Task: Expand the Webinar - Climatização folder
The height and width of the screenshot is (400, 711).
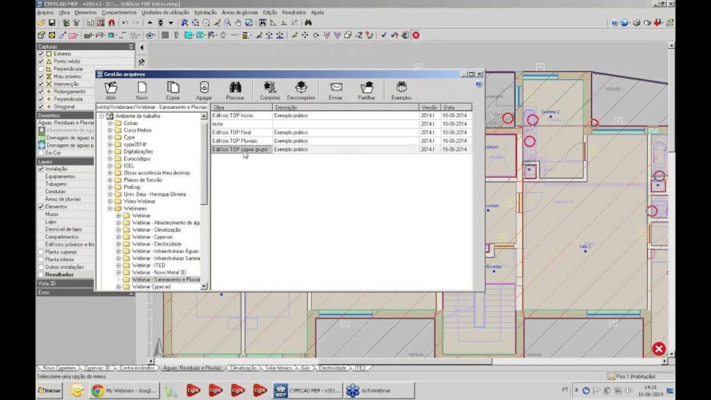Action: tap(119, 230)
